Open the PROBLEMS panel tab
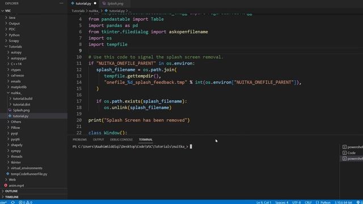The width and height of the screenshot is (363, 204). 79,139
